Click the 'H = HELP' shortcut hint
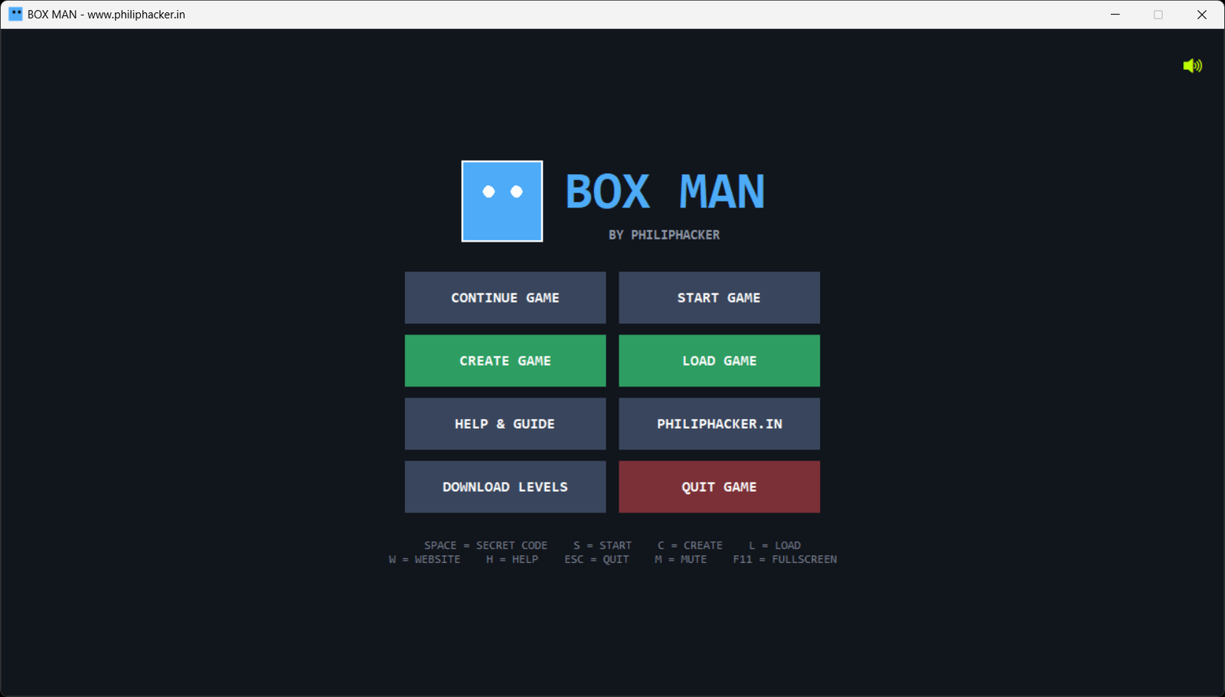Screen dimensions: 1225x697 click(x=512, y=559)
